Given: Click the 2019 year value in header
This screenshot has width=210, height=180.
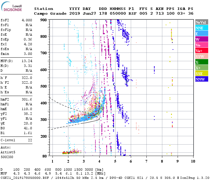Looking at the screenshot, I should pos(75,13).
